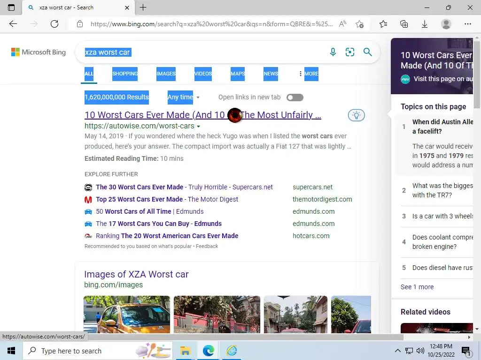Open the browser profile avatar

pos(446,24)
